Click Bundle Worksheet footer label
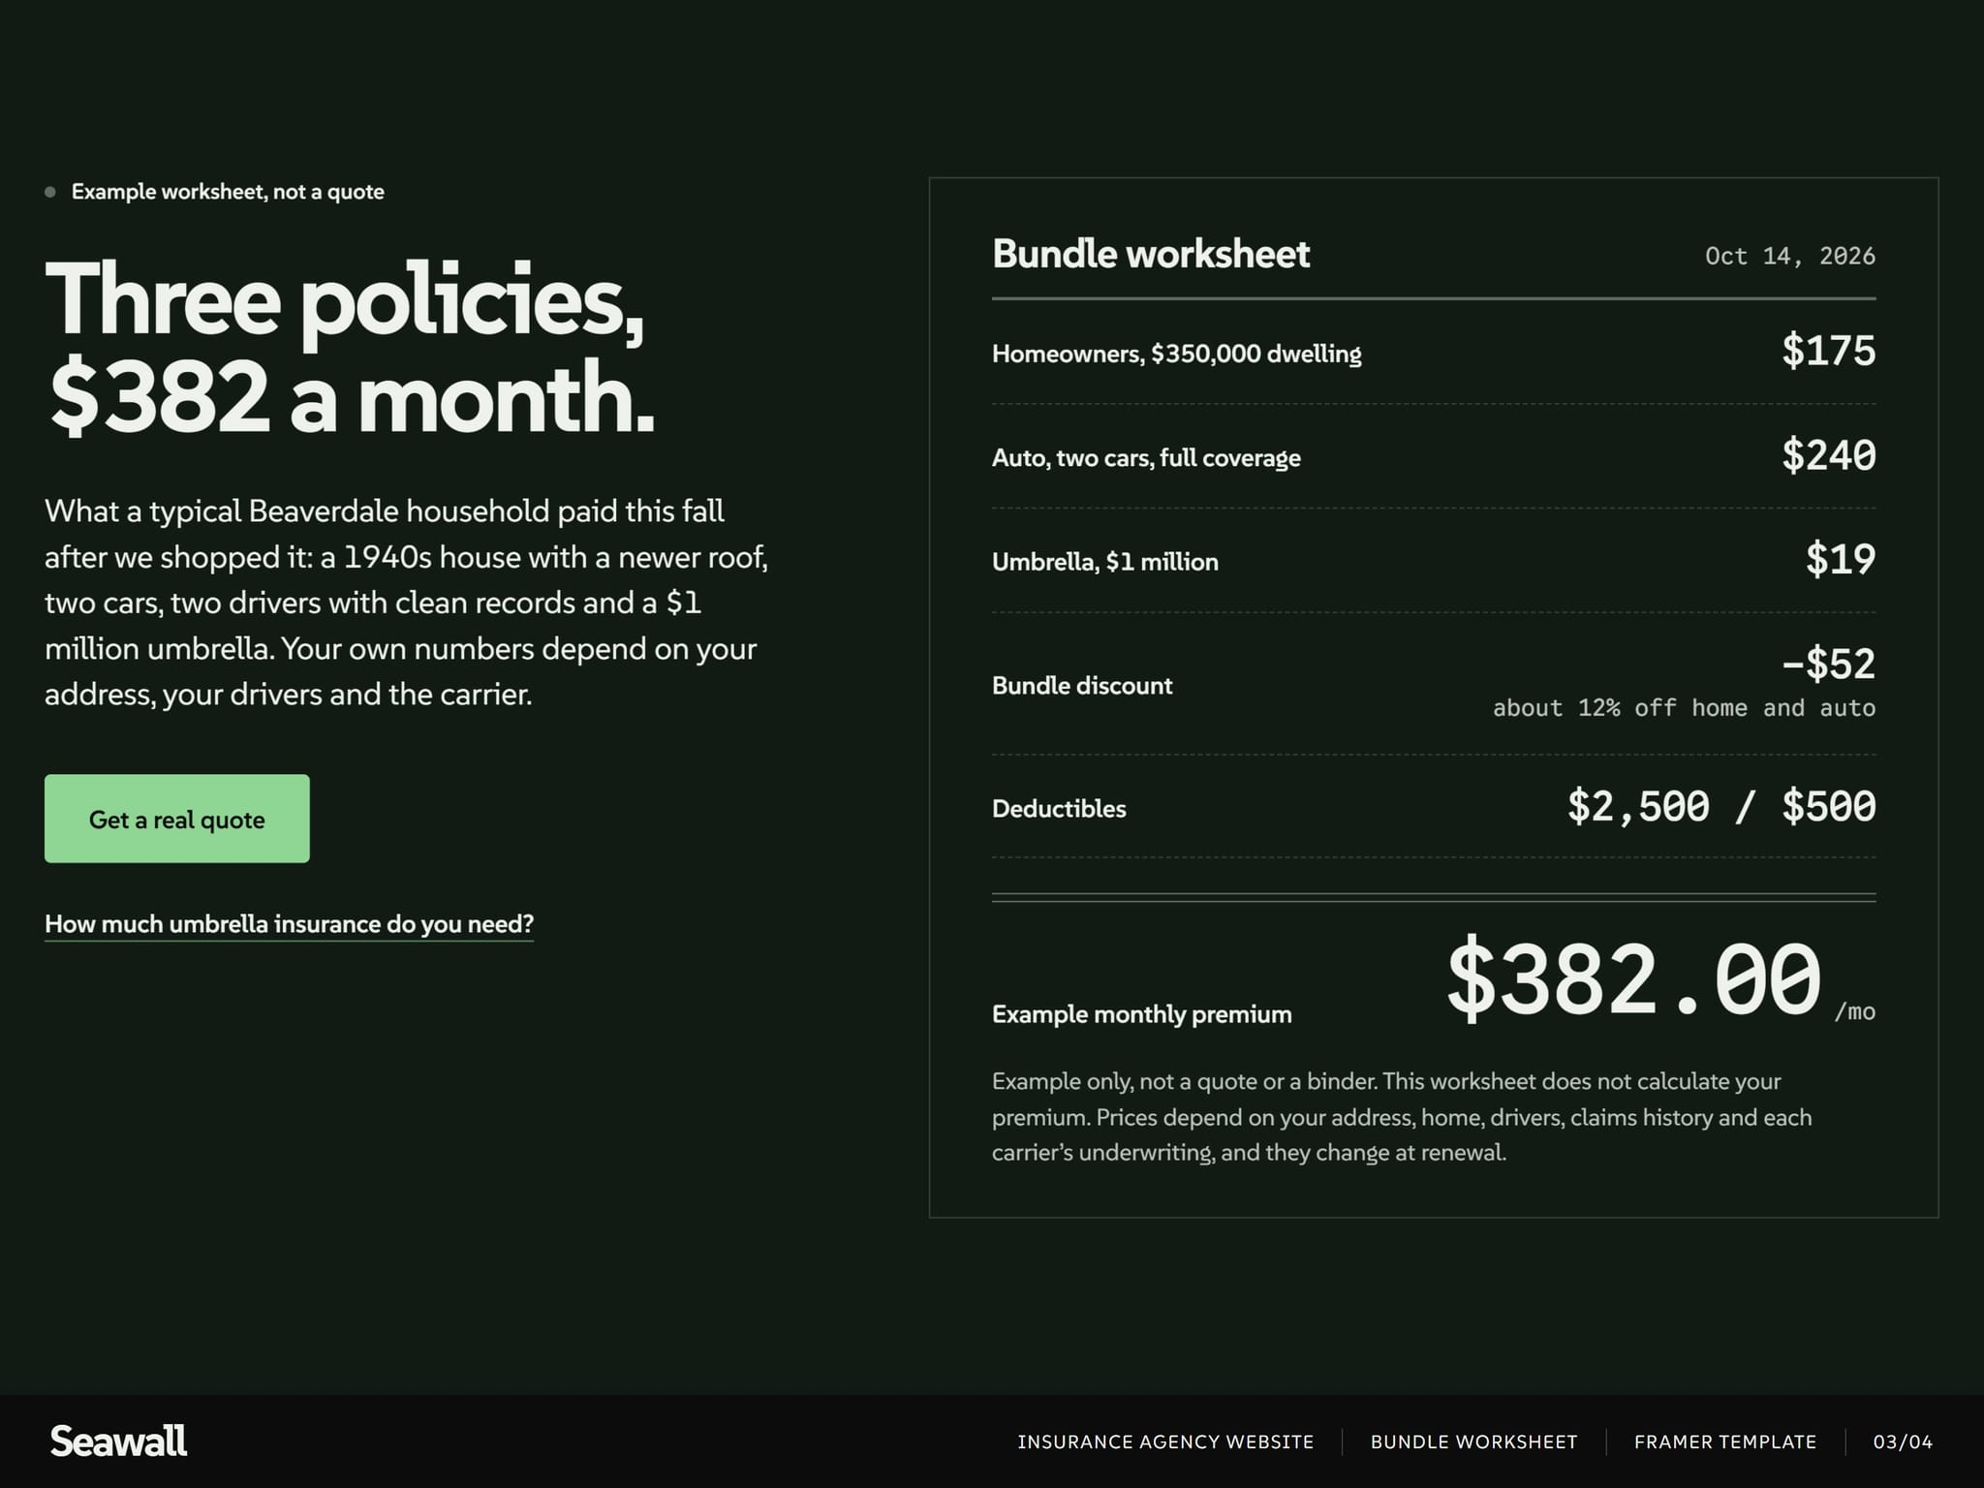 pyautogui.click(x=1473, y=1441)
